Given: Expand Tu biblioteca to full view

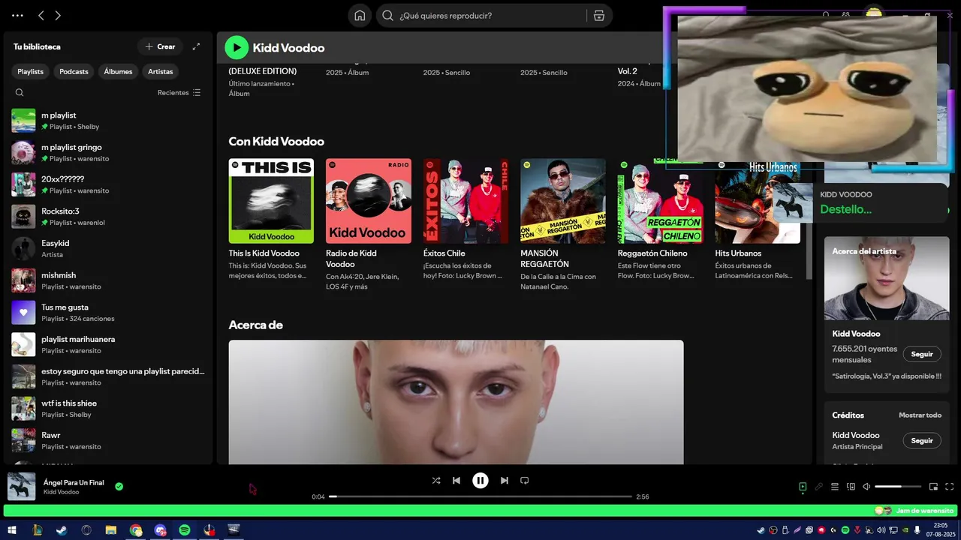Looking at the screenshot, I should pyautogui.click(x=196, y=46).
